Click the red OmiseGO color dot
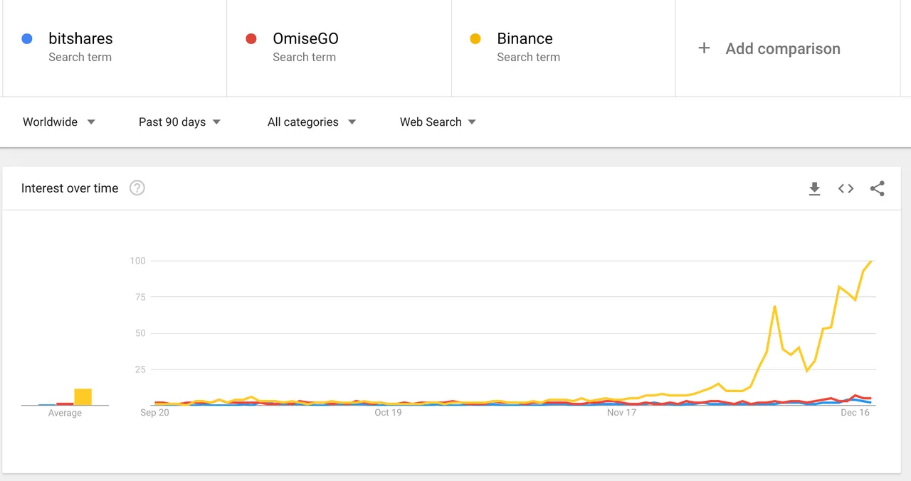911x481 pixels. (251, 39)
